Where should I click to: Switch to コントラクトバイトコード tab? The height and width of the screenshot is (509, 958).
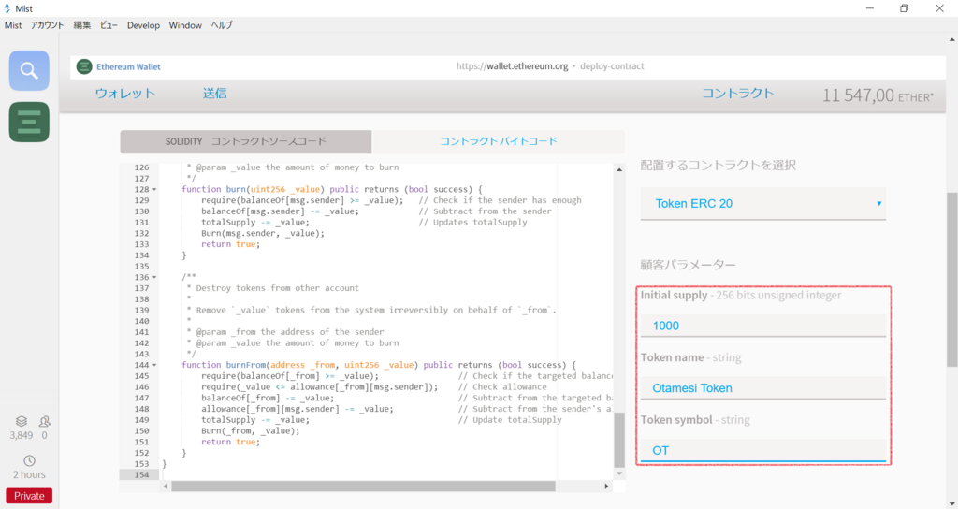499,142
